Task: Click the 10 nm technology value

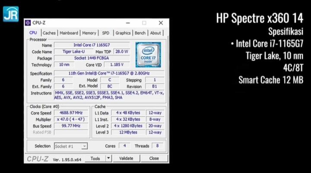Action: coord(64,65)
